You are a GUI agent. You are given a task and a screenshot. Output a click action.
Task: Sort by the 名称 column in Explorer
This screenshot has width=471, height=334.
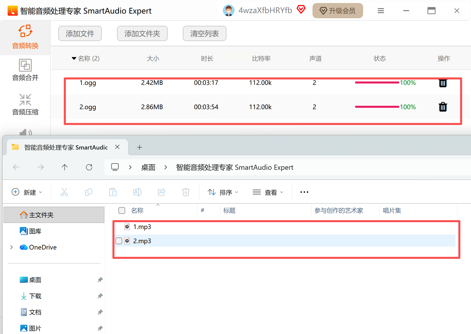click(137, 211)
